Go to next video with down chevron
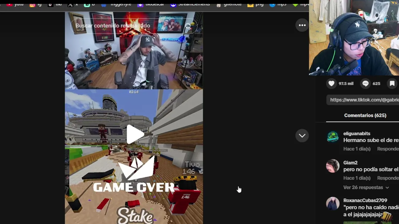399x224 pixels. [x=302, y=136]
